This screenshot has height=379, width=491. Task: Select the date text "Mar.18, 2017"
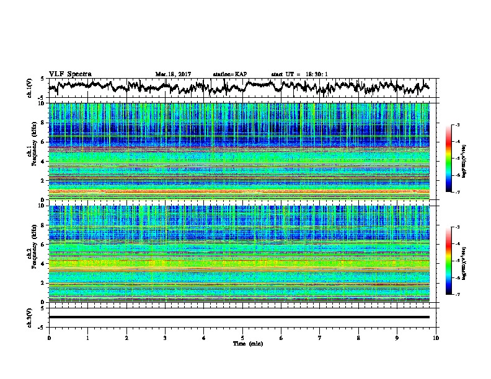point(173,74)
